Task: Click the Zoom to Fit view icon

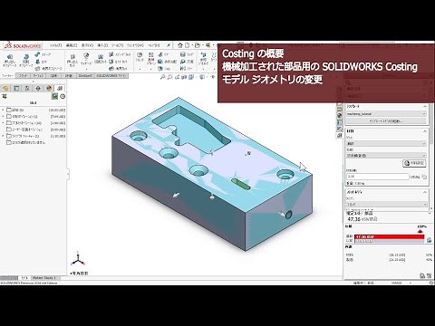Action: 162,78
